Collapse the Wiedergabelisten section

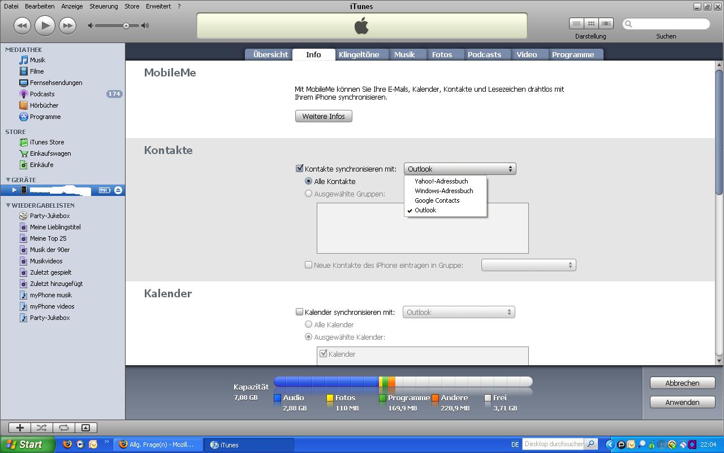pos(8,206)
